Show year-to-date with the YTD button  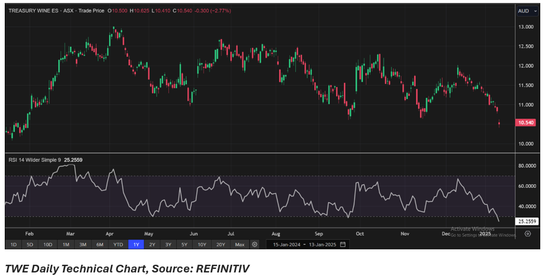[118, 244]
